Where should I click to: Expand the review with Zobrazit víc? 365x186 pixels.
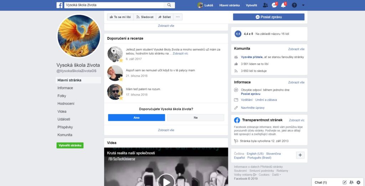(x=180, y=53)
